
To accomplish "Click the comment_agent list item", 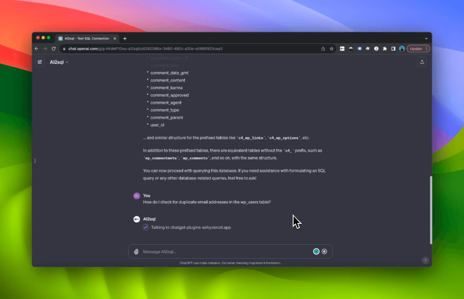I will pyautogui.click(x=166, y=103).
